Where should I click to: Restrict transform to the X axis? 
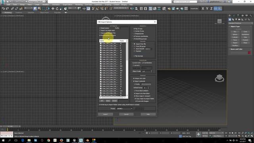point(203,9)
